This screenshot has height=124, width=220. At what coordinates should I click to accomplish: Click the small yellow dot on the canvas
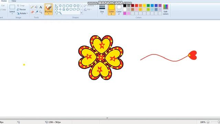[24, 65]
